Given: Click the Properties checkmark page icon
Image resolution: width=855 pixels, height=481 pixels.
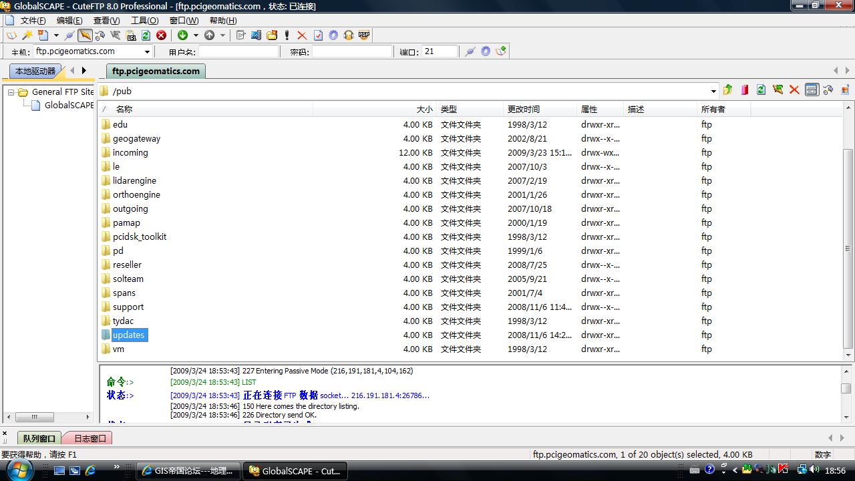Looking at the screenshot, I should 318,35.
